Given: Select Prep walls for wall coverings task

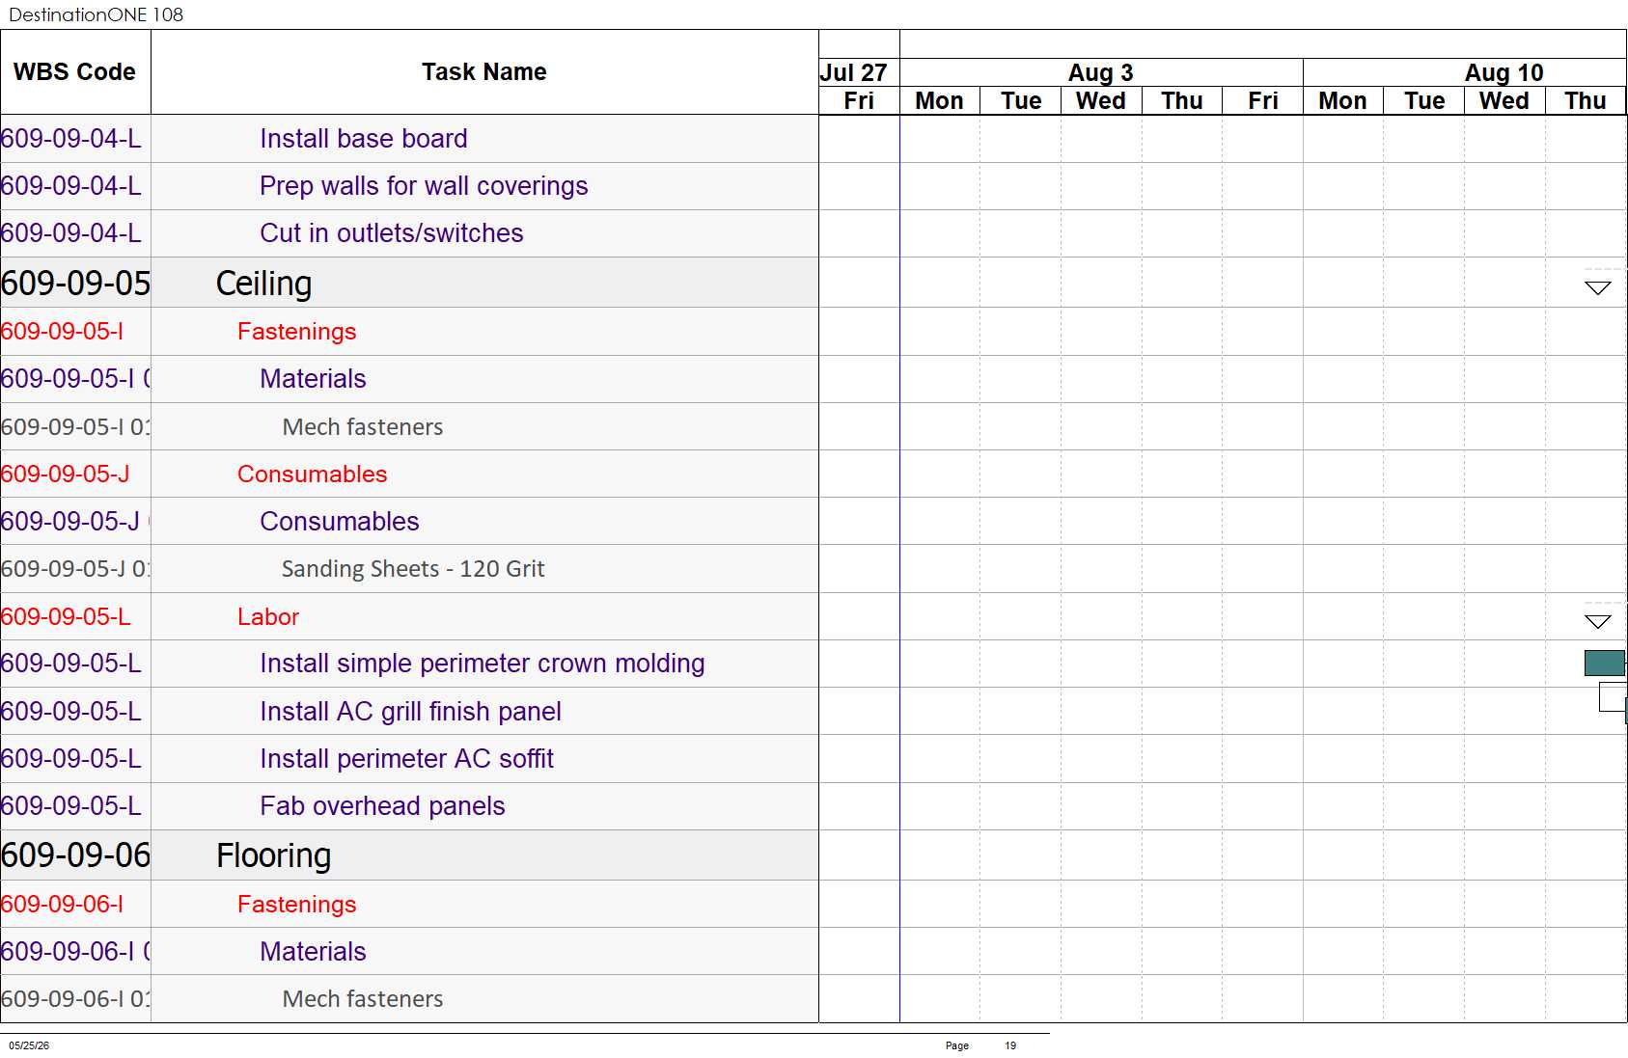Looking at the screenshot, I should point(424,186).
